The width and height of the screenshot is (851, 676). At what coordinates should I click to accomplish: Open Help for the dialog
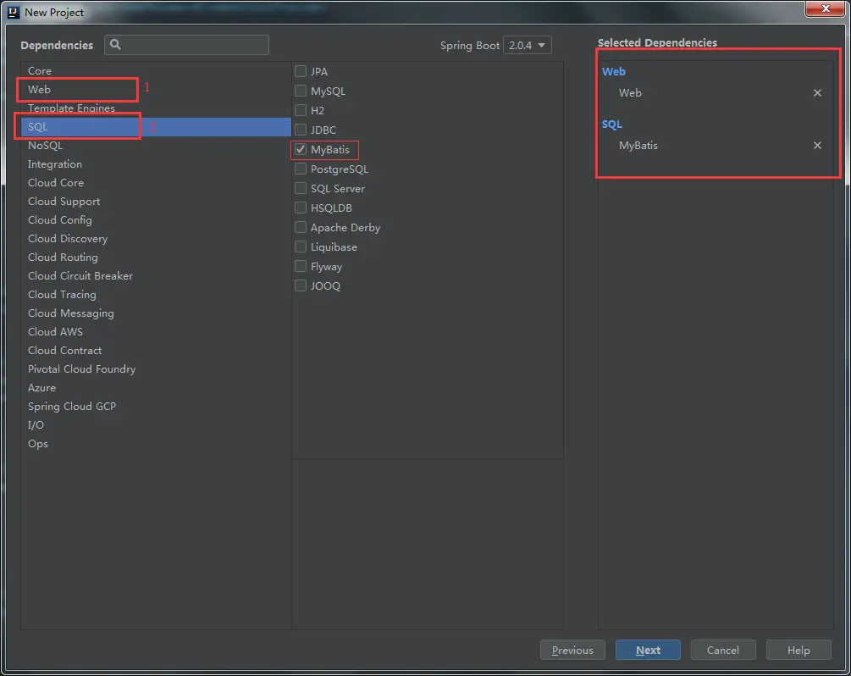(799, 650)
